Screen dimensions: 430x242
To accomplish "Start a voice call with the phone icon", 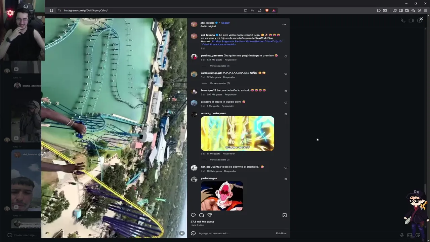I will pyautogui.click(x=403, y=21).
